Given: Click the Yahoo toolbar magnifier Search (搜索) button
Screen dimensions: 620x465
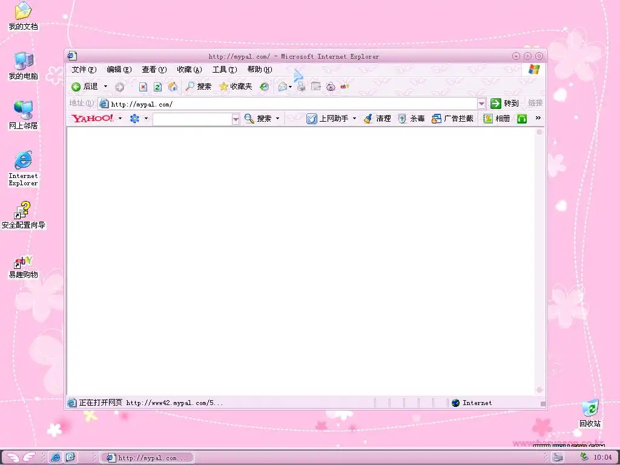Looking at the screenshot, I should tap(257, 118).
